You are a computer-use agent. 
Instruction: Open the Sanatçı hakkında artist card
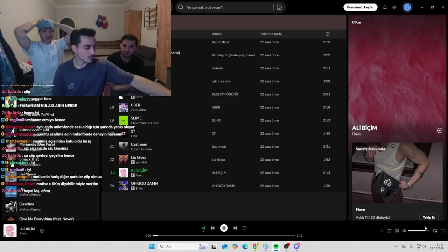pyautogui.click(x=397, y=181)
